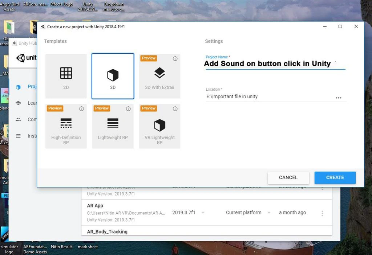This screenshot has width=372, height=255.
Task: Click the Nitin Result desktop icon
Action: pos(61,247)
